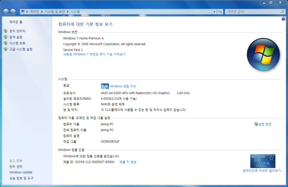This screenshot has width=288, height=187.
Task: Click the WORKGROUP value
Action: pyautogui.click(x=110, y=141)
